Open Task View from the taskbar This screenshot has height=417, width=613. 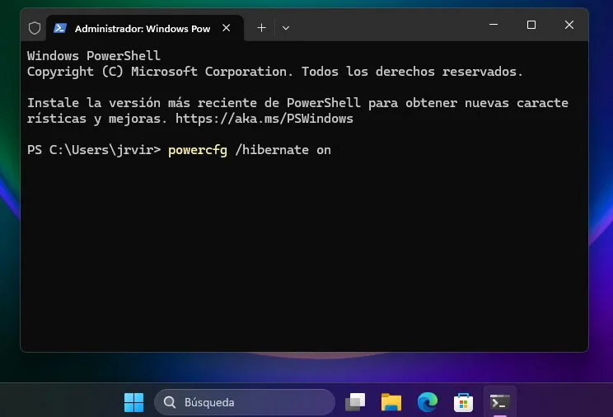[x=355, y=402]
